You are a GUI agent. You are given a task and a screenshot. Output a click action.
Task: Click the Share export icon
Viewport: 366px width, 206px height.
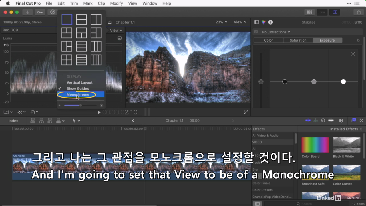point(359,12)
